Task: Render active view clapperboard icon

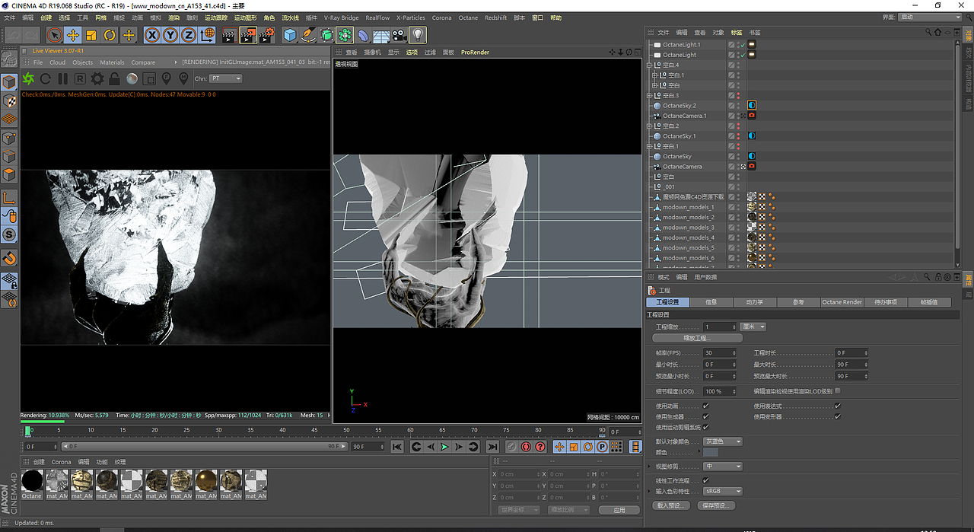Action: (229, 35)
